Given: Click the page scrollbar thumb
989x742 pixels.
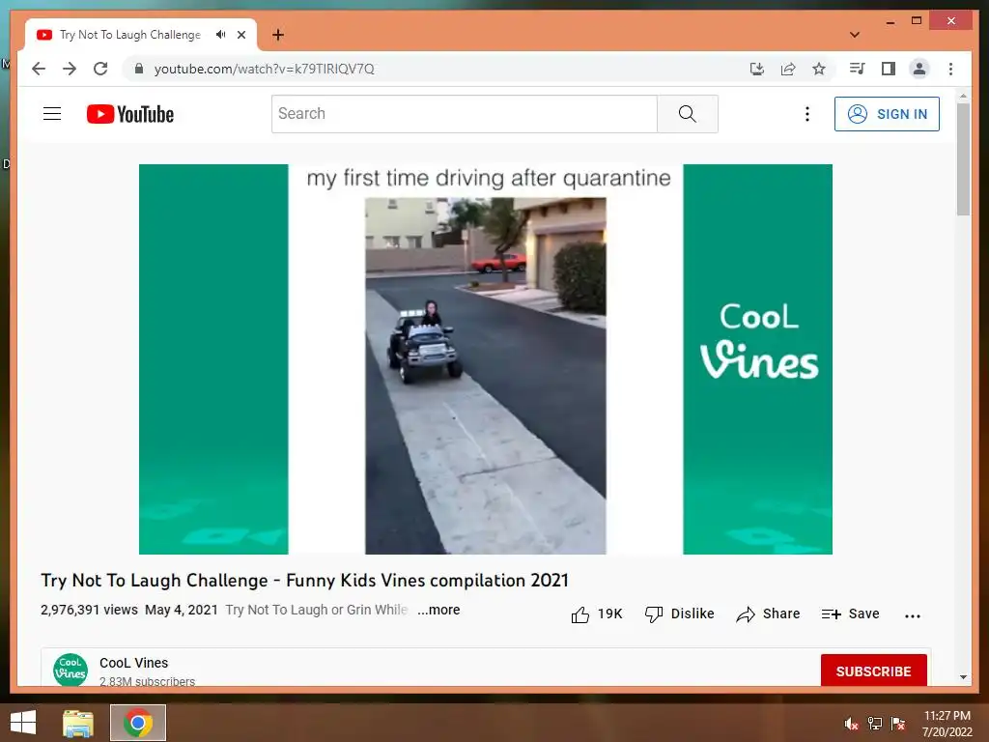Looking at the screenshot, I should (x=963, y=159).
